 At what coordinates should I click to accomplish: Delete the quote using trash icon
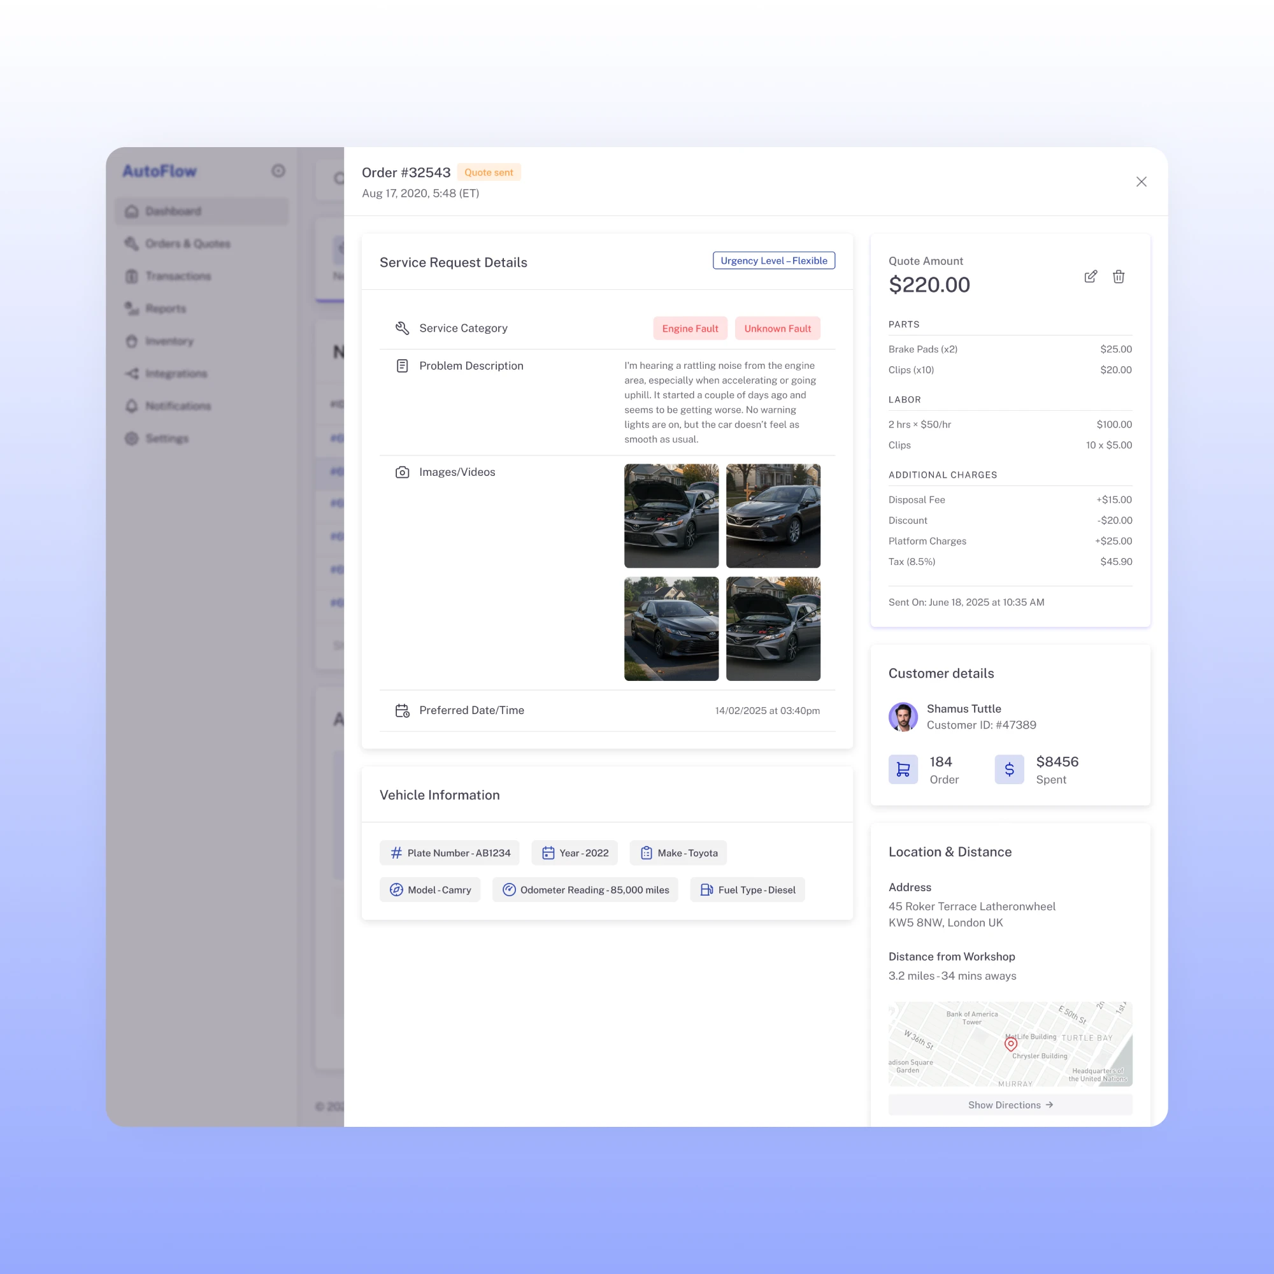coord(1119,276)
